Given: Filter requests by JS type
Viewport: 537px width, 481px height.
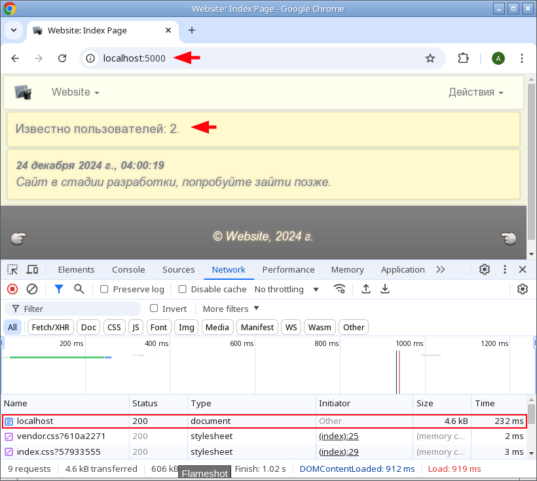Looking at the screenshot, I should 136,327.
